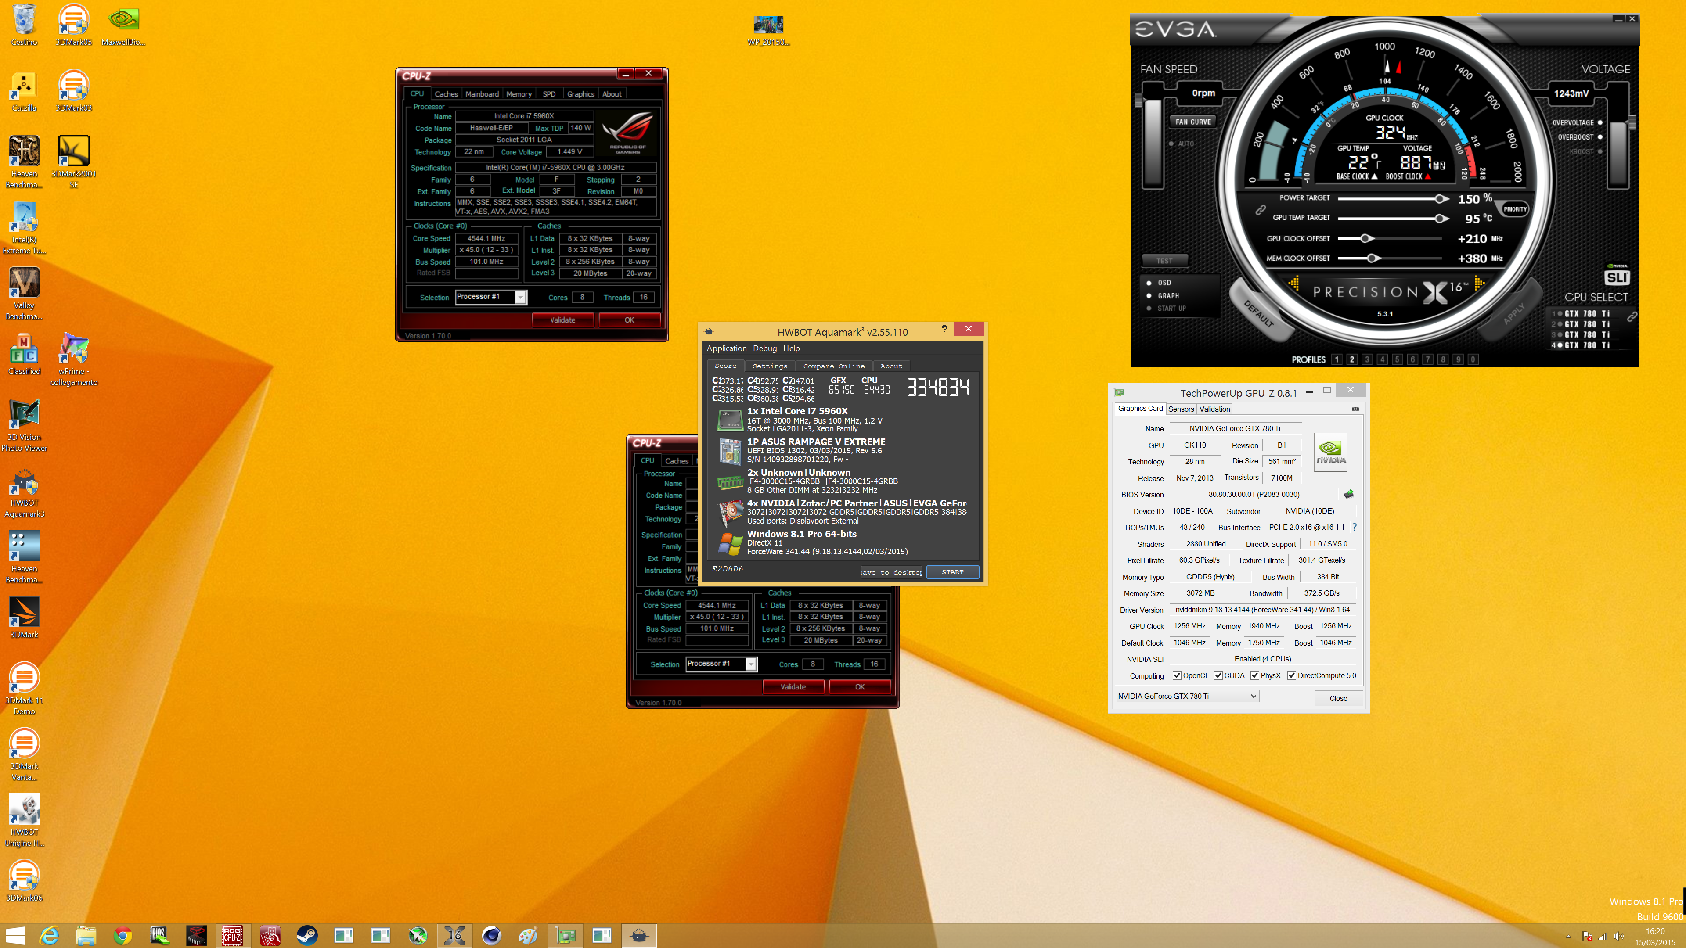The width and height of the screenshot is (1686, 948).
Task: Open the Debug menu in HWBOT Aquamark
Action: coord(764,348)
